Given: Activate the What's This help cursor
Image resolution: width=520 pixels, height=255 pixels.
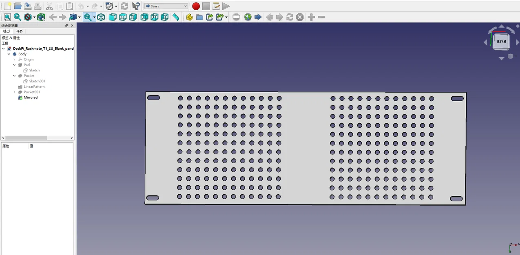Looking at the screenshot, I should 136,6.
